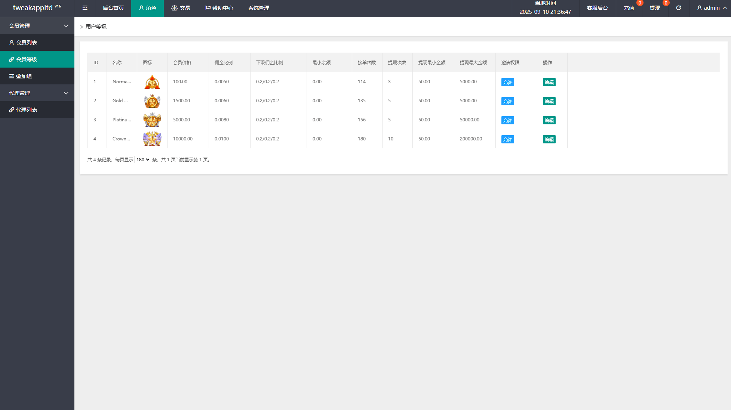Toggle 允许 invite permission for Gold level
This screenshot has height=410, width=731.
coord(507,101)
